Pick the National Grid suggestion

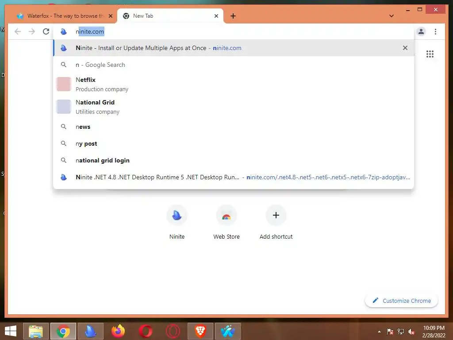(x=234, y=107)
